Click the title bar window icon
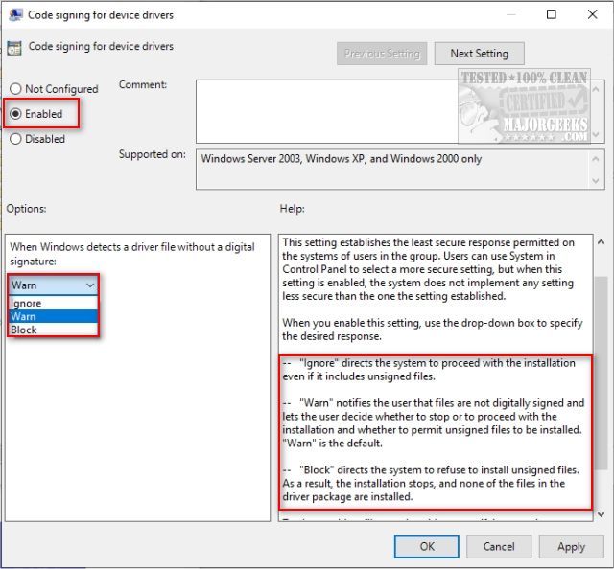The image size is (614, 569). coord(15,15)
